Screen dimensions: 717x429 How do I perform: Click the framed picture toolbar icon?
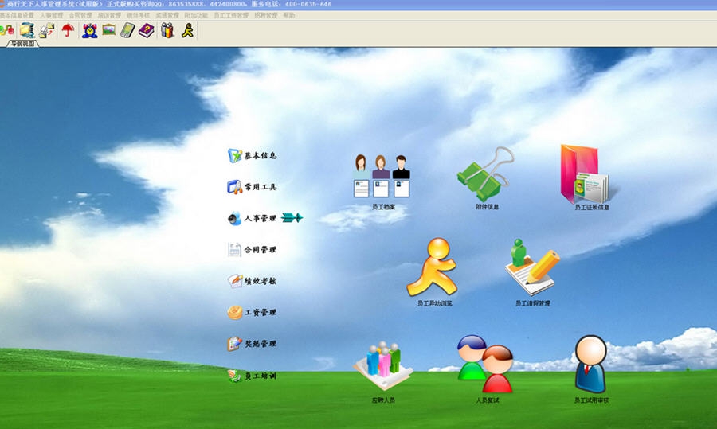coord(109,30)
